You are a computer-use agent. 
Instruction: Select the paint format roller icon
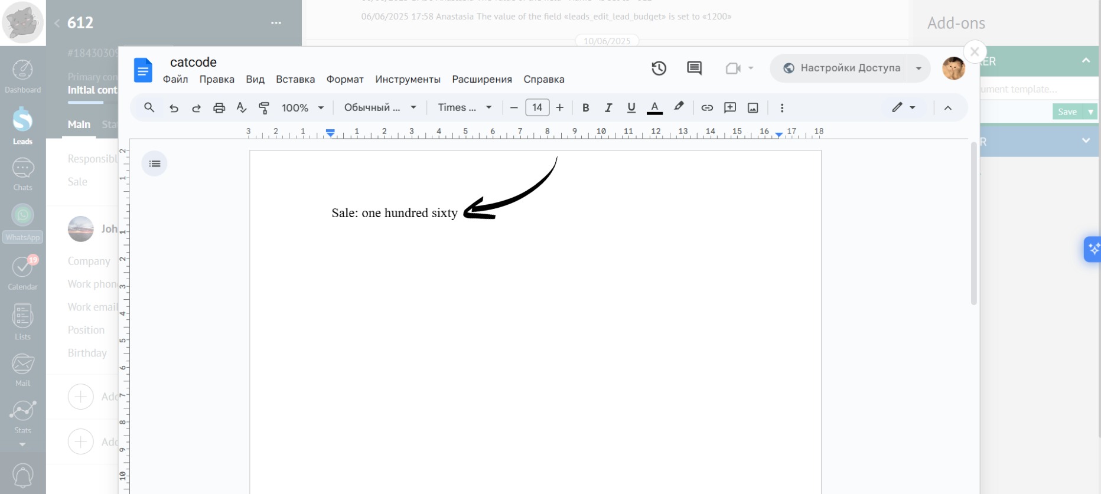tap(264, 108)
